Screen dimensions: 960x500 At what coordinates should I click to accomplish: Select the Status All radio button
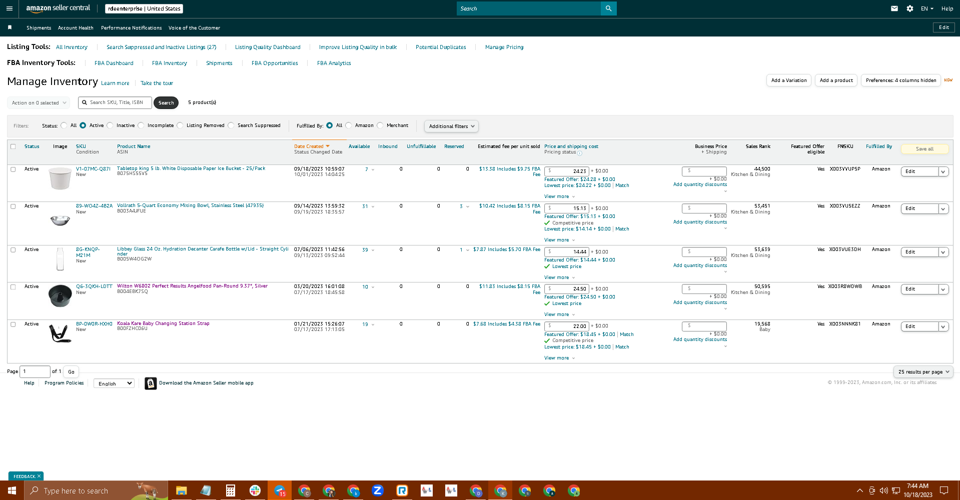pyautogui.click(x=64, y=125)
